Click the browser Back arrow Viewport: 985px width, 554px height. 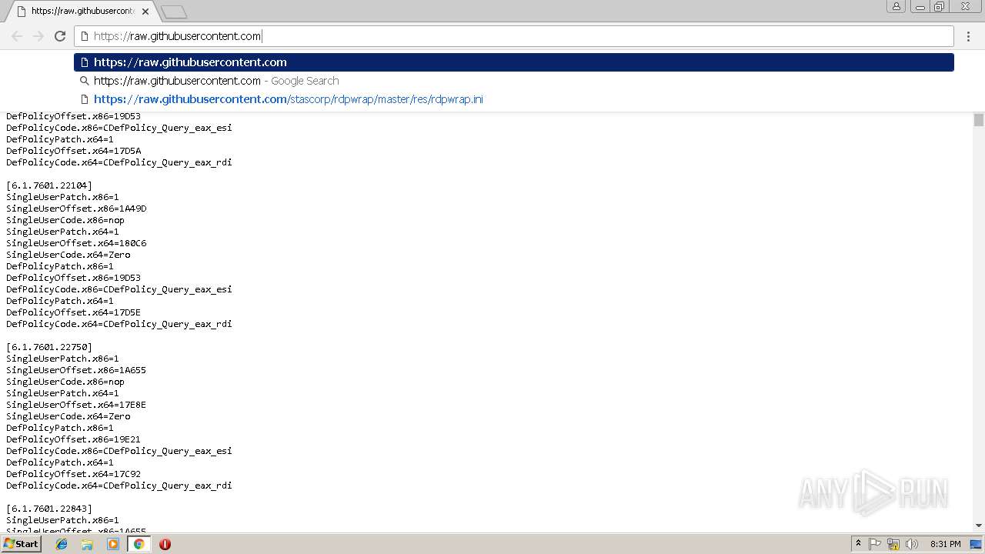tap(17, 36)
